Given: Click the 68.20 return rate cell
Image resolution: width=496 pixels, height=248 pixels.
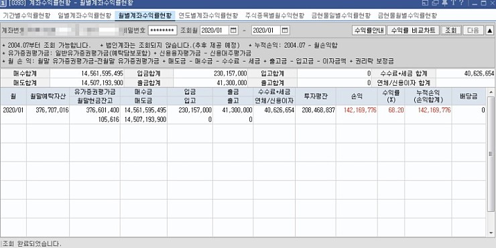Looking at the screenshot, I should pos(391,111).
